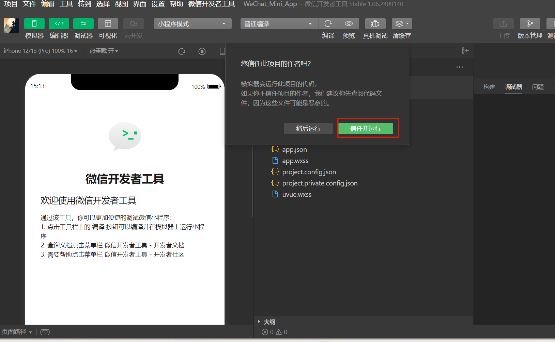Open the 微信开发者工具 menu
The width and height of the screenshot is (555, 342).
[212, 4]
